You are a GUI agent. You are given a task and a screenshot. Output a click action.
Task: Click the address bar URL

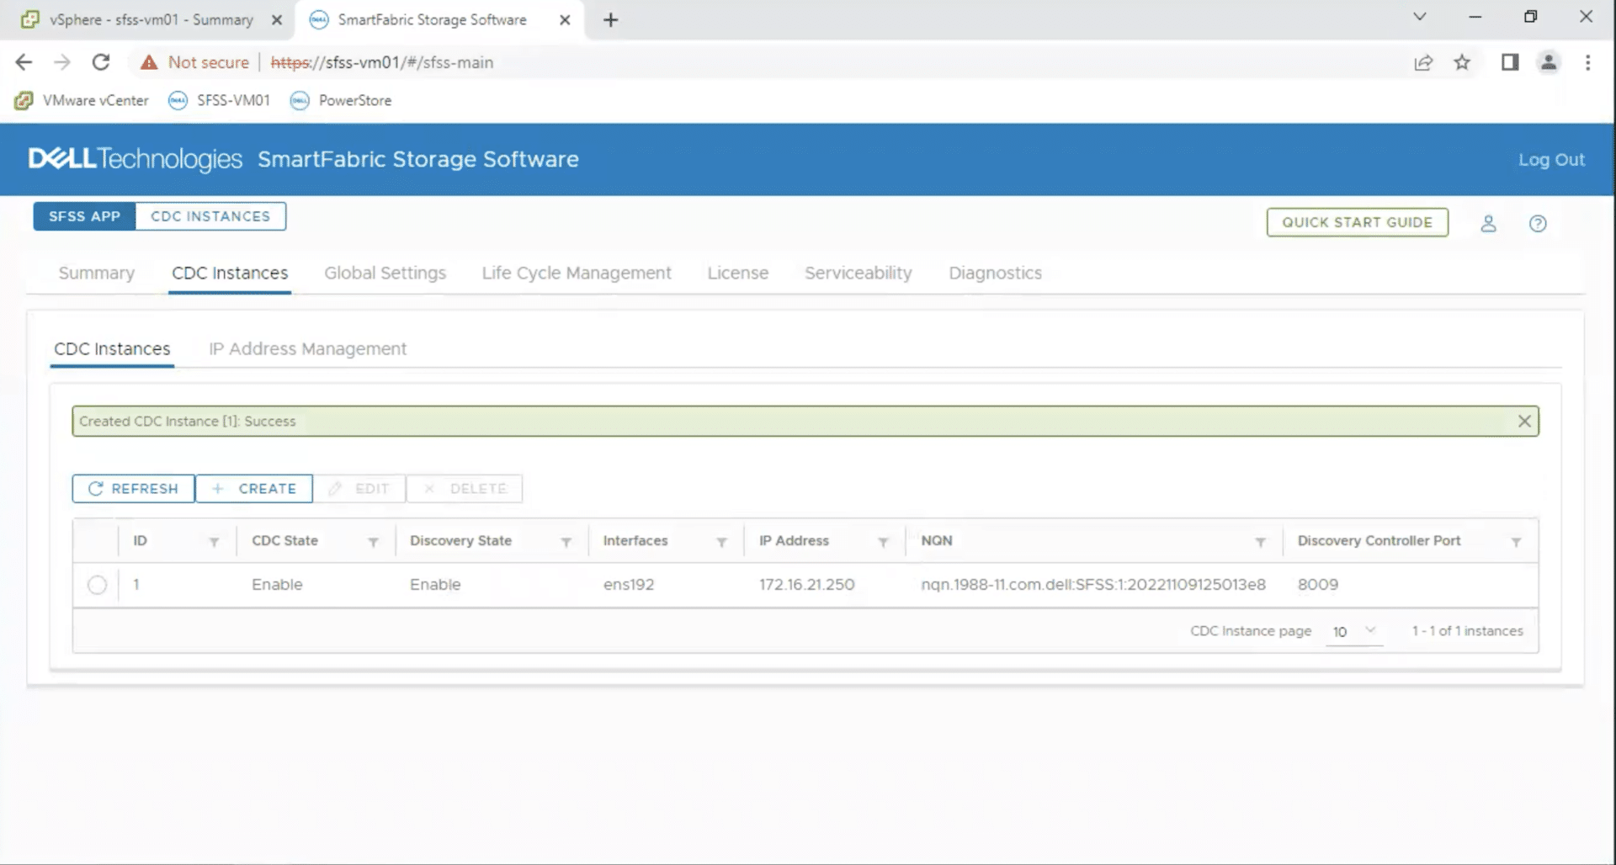pyautogui.click(x=382, y=62)
